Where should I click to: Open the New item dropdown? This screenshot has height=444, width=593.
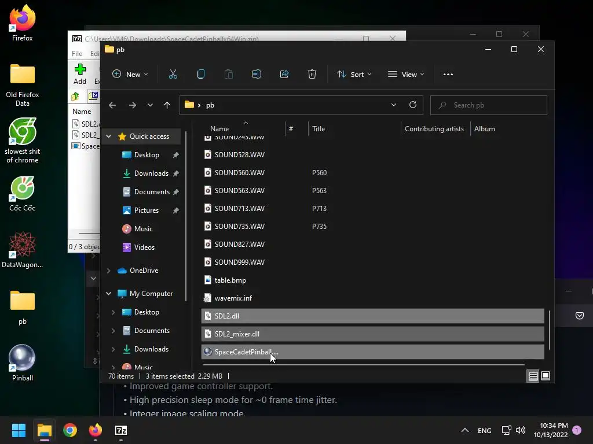point(130,75)
